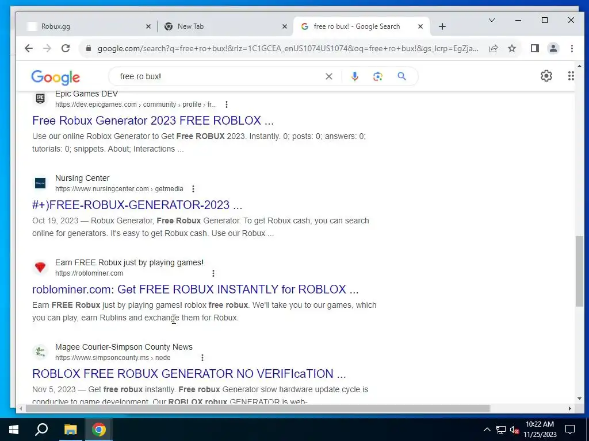This screenshot has height=441, width=589.
Task: Click the browser address bar URL
Action: pos(288,48)
